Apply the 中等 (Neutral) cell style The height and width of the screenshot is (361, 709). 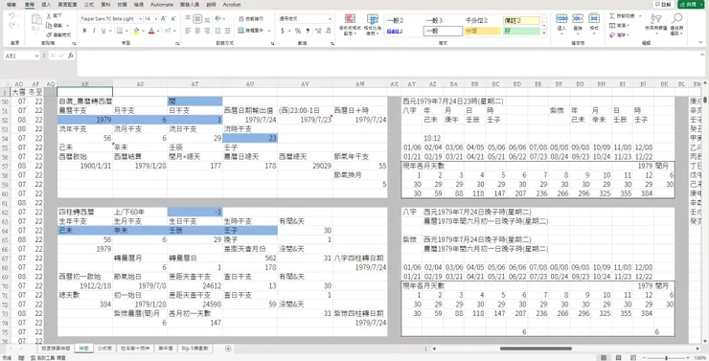pos(482,32)
